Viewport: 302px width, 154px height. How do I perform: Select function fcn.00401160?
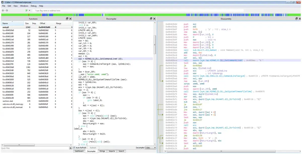[x=37, y=36]
